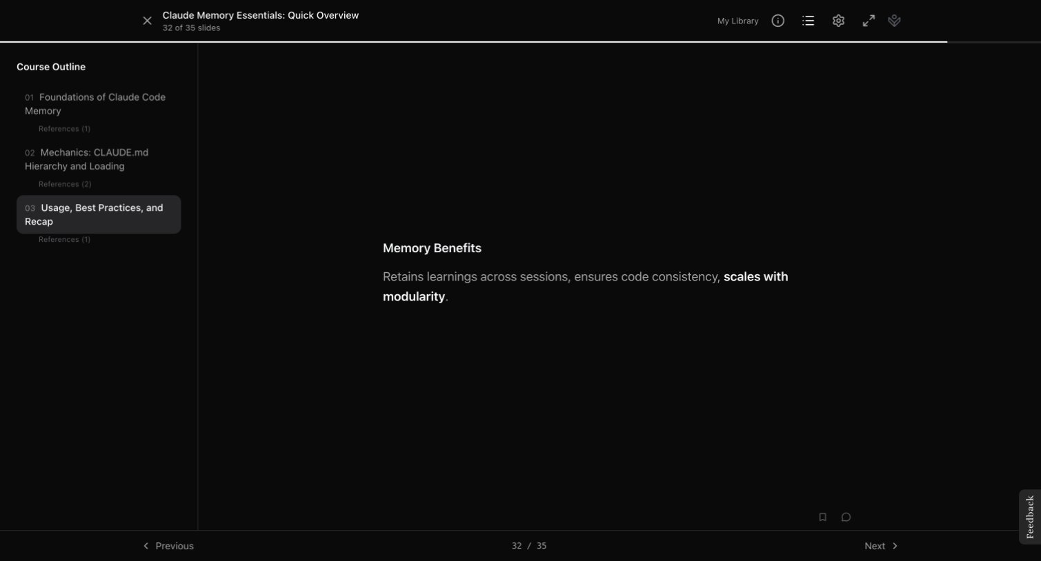This screenshot has height=561, width=1041.
Task: Go to the Previous slide
Action: (x=168, y=546)
